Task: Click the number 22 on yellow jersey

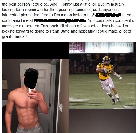Action: pos(107,73)
